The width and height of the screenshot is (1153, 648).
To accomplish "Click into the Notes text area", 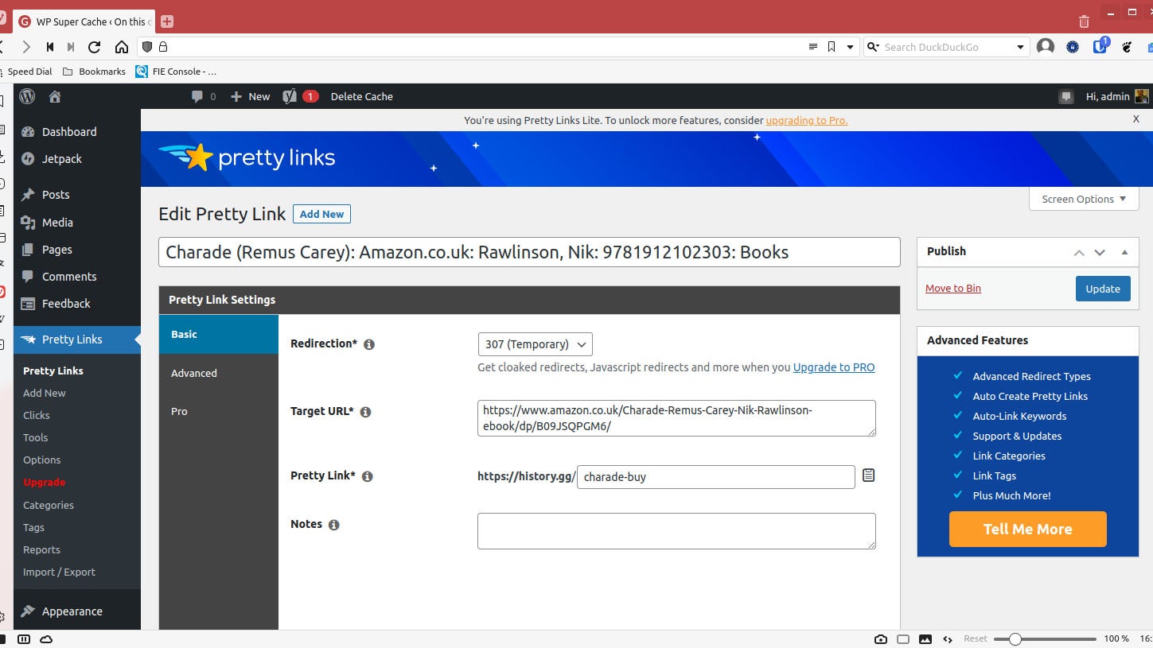I will click(x=676, y=531).
